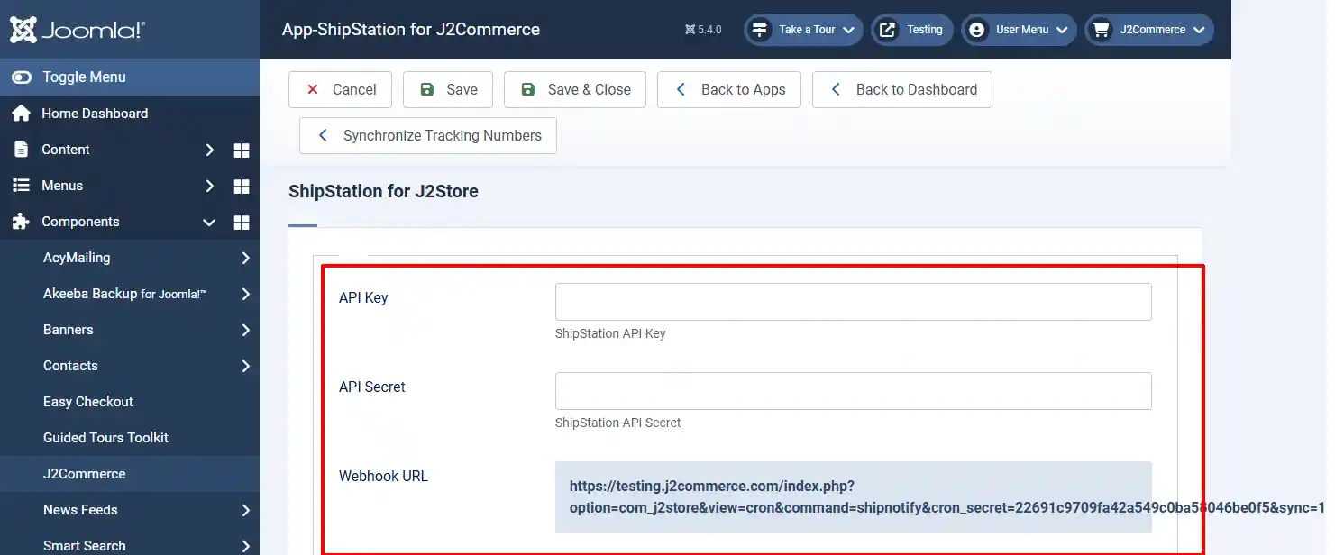Go Back to Dashboard
This screenshot has height=555, width=1335.
(x=902, y=89)
